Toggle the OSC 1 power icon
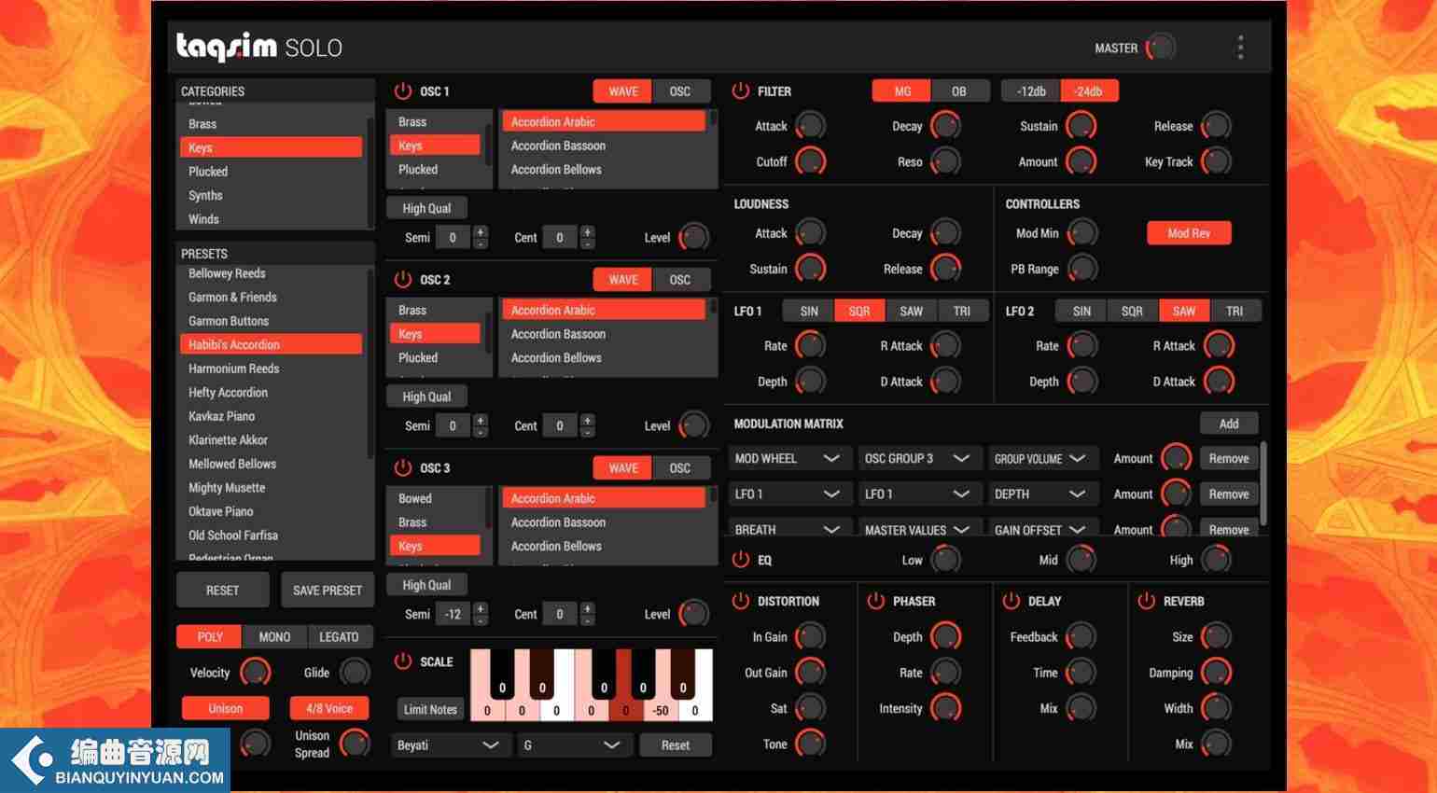Viewport: 1437px width, 793px height. [x=402, y=91]
